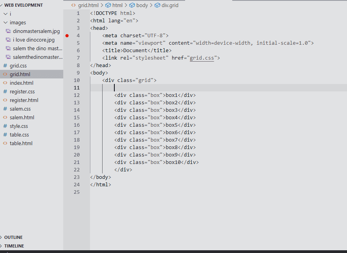
Task: Click the image icon next to i love dinocore.jpg
Action: pyautogui.click(x=9, y=40)
